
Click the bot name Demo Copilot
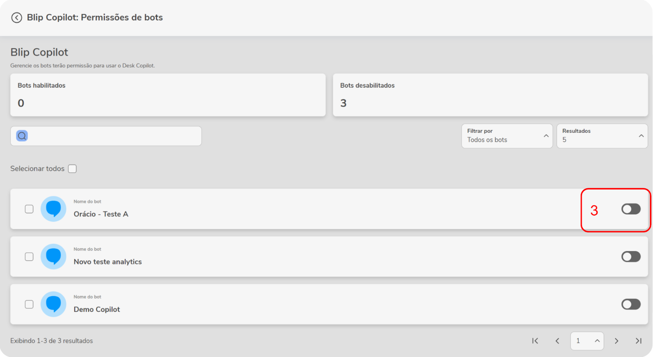[97, 309]
